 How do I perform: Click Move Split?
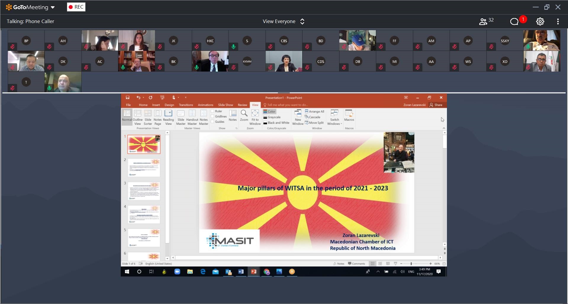tap(314, 123)
